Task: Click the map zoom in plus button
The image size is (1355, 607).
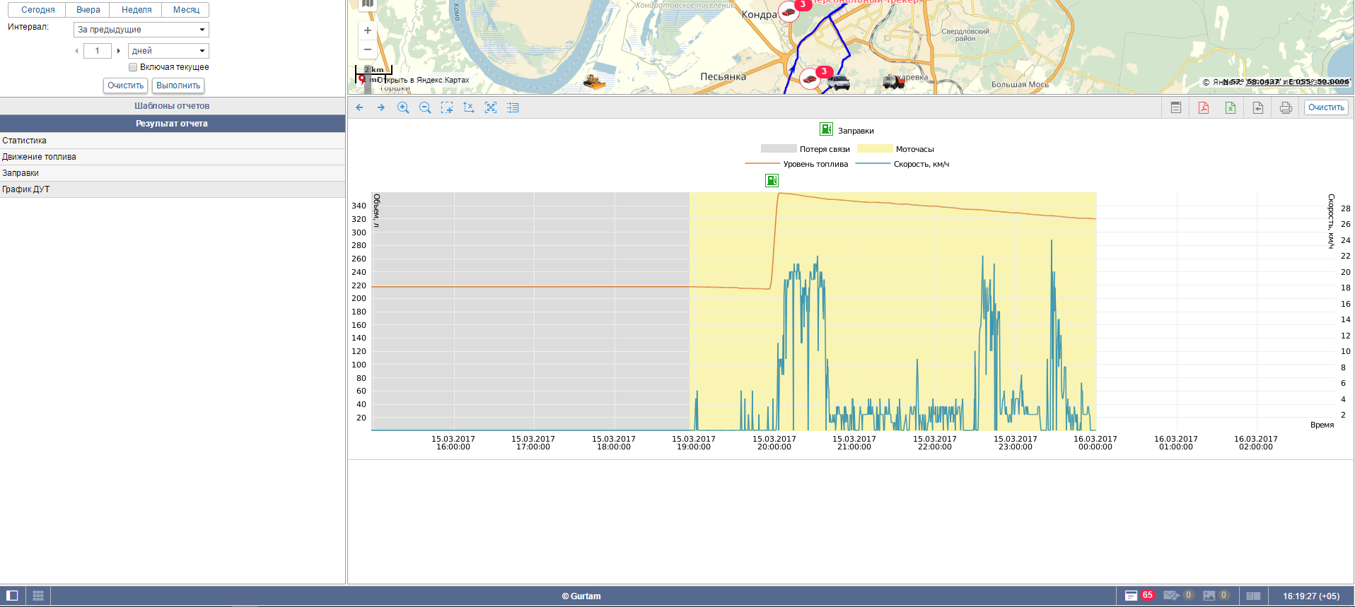Action: (x=367, y=30)
